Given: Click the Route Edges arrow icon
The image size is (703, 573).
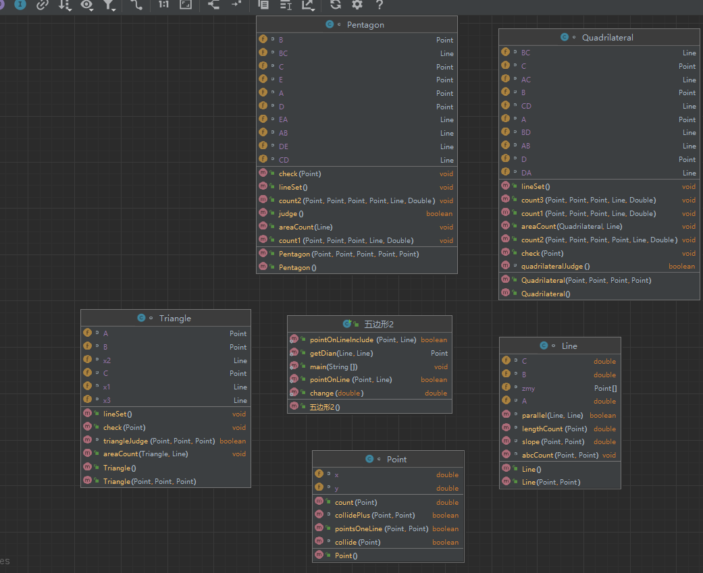Looking at the screenshot, I should tap(236, 5).
